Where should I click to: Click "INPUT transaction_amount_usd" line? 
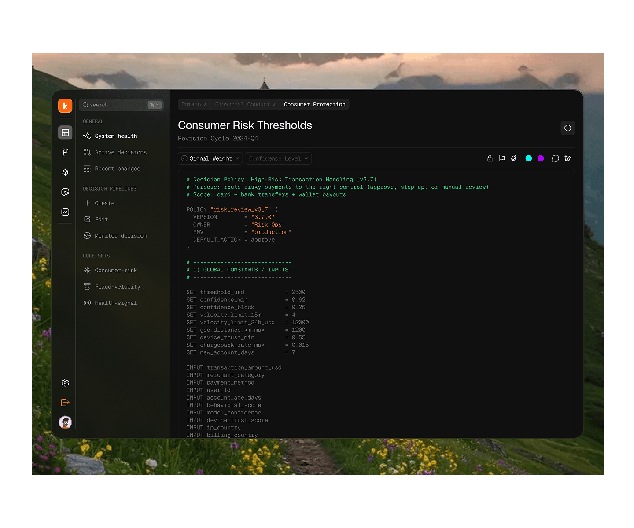tap(234, 367)
